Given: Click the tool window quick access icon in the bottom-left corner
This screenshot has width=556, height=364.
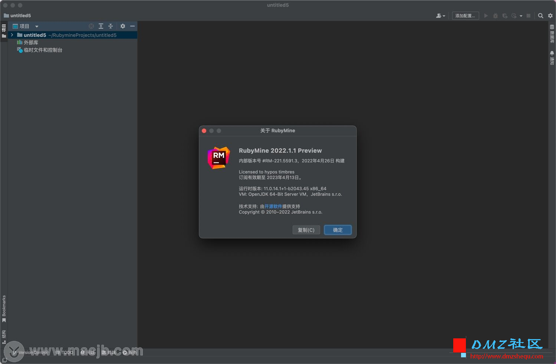Looking at the screenshot, I should click(x=4, y=360).
